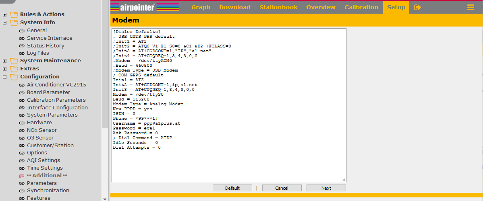Click link icon beside NOx Sensor
The width and height of the screenshot is (483, 201).
tap(22, 130)
